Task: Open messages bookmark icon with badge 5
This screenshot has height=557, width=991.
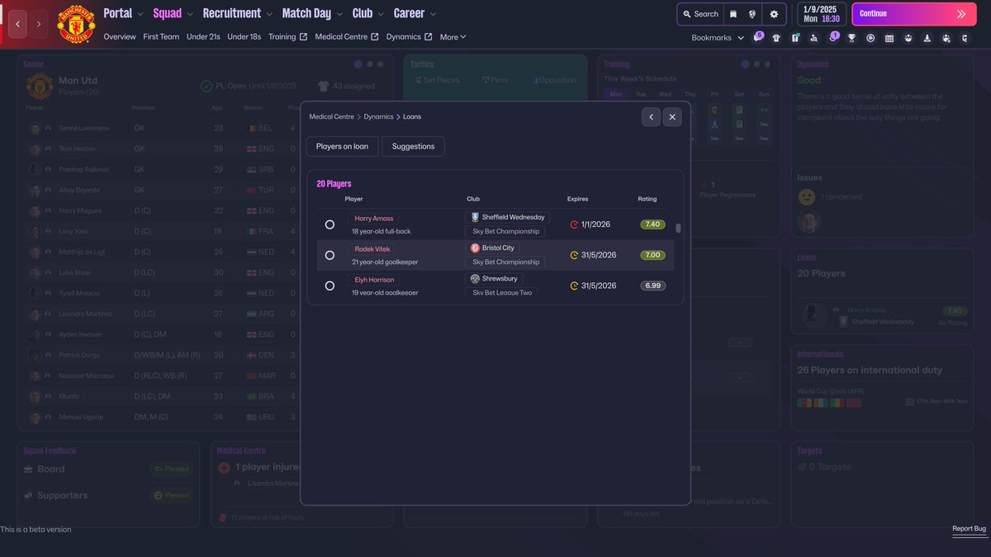Action: [x=756, y=38]
